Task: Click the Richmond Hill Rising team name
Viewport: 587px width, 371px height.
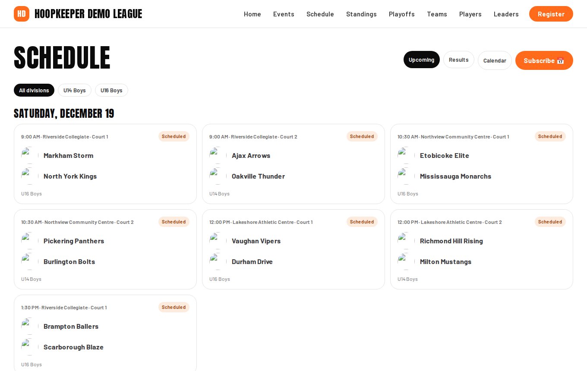Action: [451, 241]
